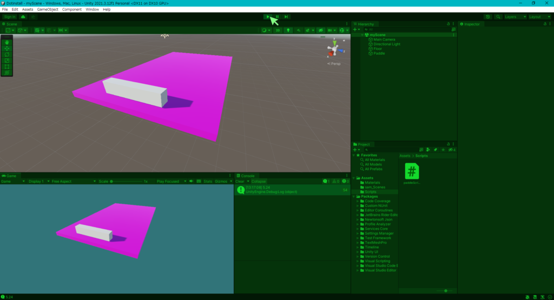Screen dimensions: 554x300
Task: Click the cloud services icon
Action: point(23,17)
